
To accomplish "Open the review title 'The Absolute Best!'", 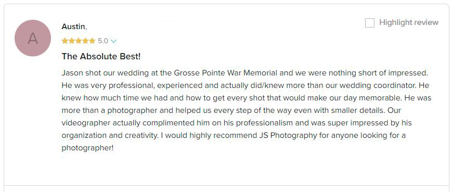I will [x=101, y=56].
